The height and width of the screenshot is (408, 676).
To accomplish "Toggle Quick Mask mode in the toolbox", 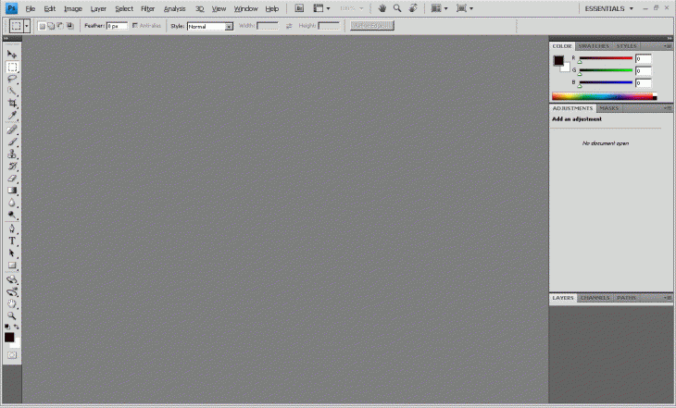I will [12, 354].
